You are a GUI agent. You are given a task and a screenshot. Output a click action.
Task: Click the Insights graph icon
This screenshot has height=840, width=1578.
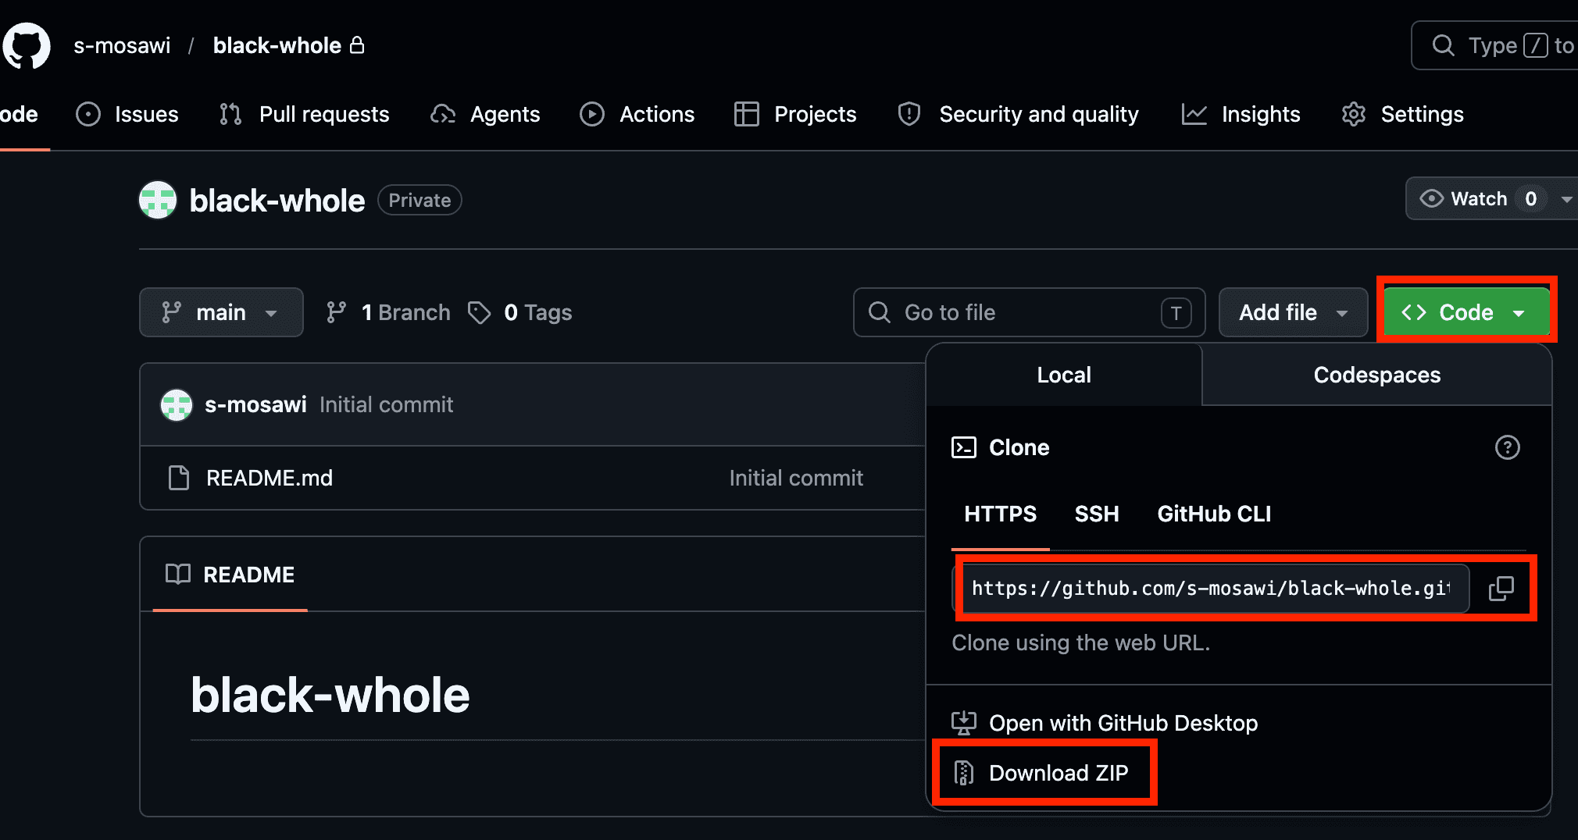[1194, 114]
